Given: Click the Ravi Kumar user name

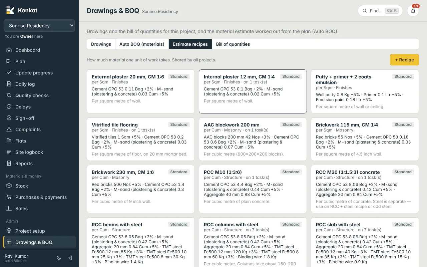Looking at the screenshot, I should (16, 256).
